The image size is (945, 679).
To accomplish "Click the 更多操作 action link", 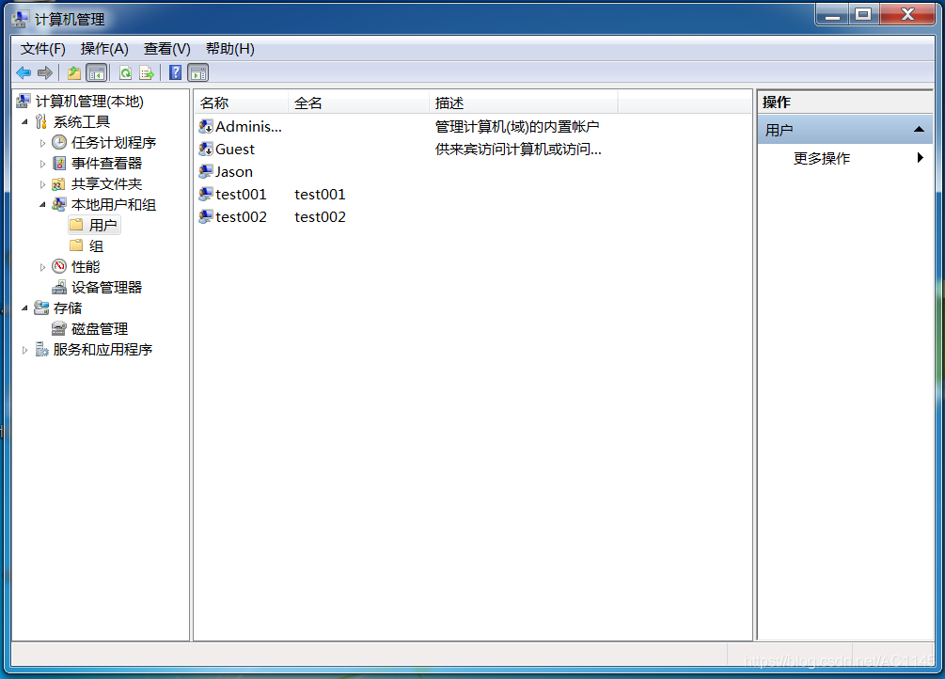I will (822, 158).
